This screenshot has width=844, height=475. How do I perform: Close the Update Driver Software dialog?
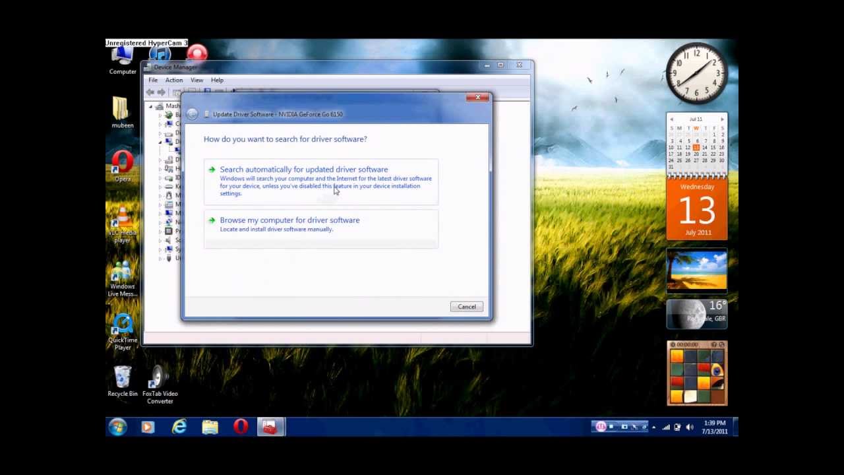[x=478, y=98]
